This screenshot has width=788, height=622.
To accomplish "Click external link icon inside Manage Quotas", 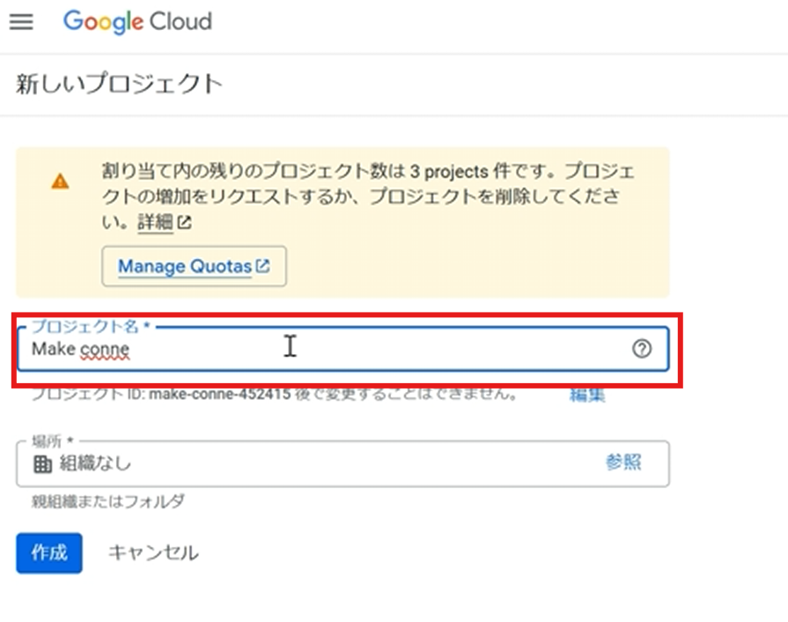I will (x=262, y=266).
